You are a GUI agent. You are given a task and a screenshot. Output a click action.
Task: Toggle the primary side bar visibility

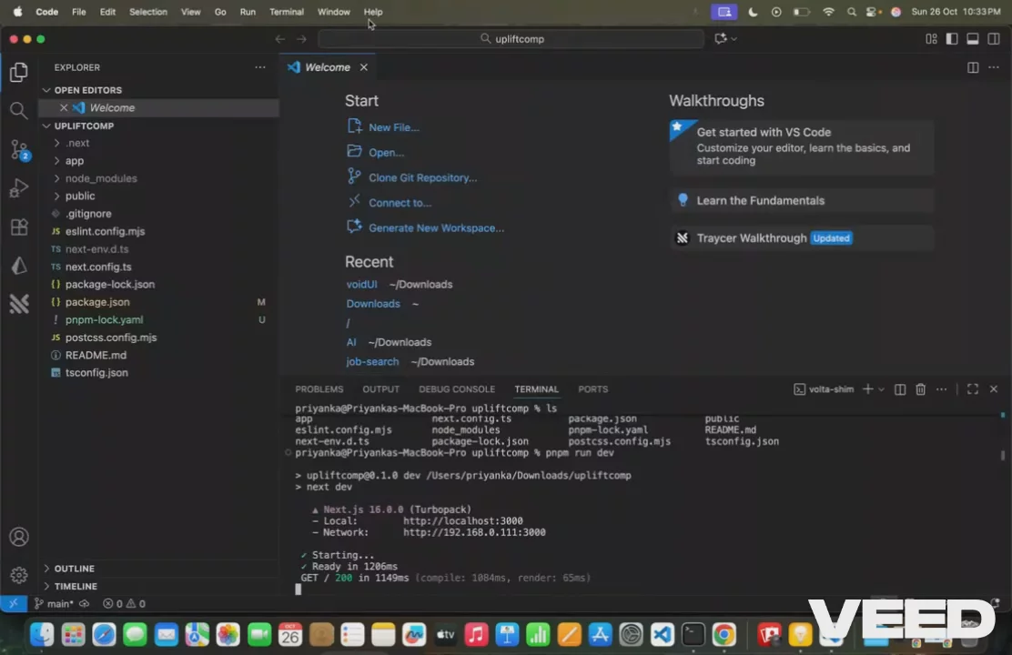point(951,39)
